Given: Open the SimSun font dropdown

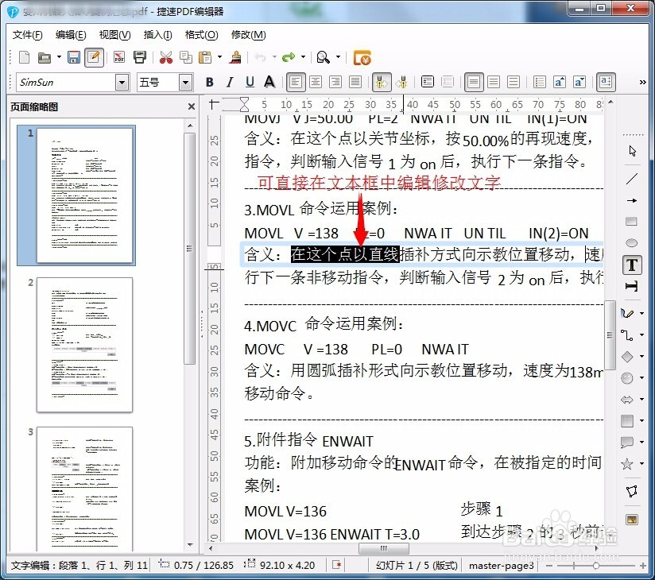Looking at the screenshot, I should coord(122,82).
